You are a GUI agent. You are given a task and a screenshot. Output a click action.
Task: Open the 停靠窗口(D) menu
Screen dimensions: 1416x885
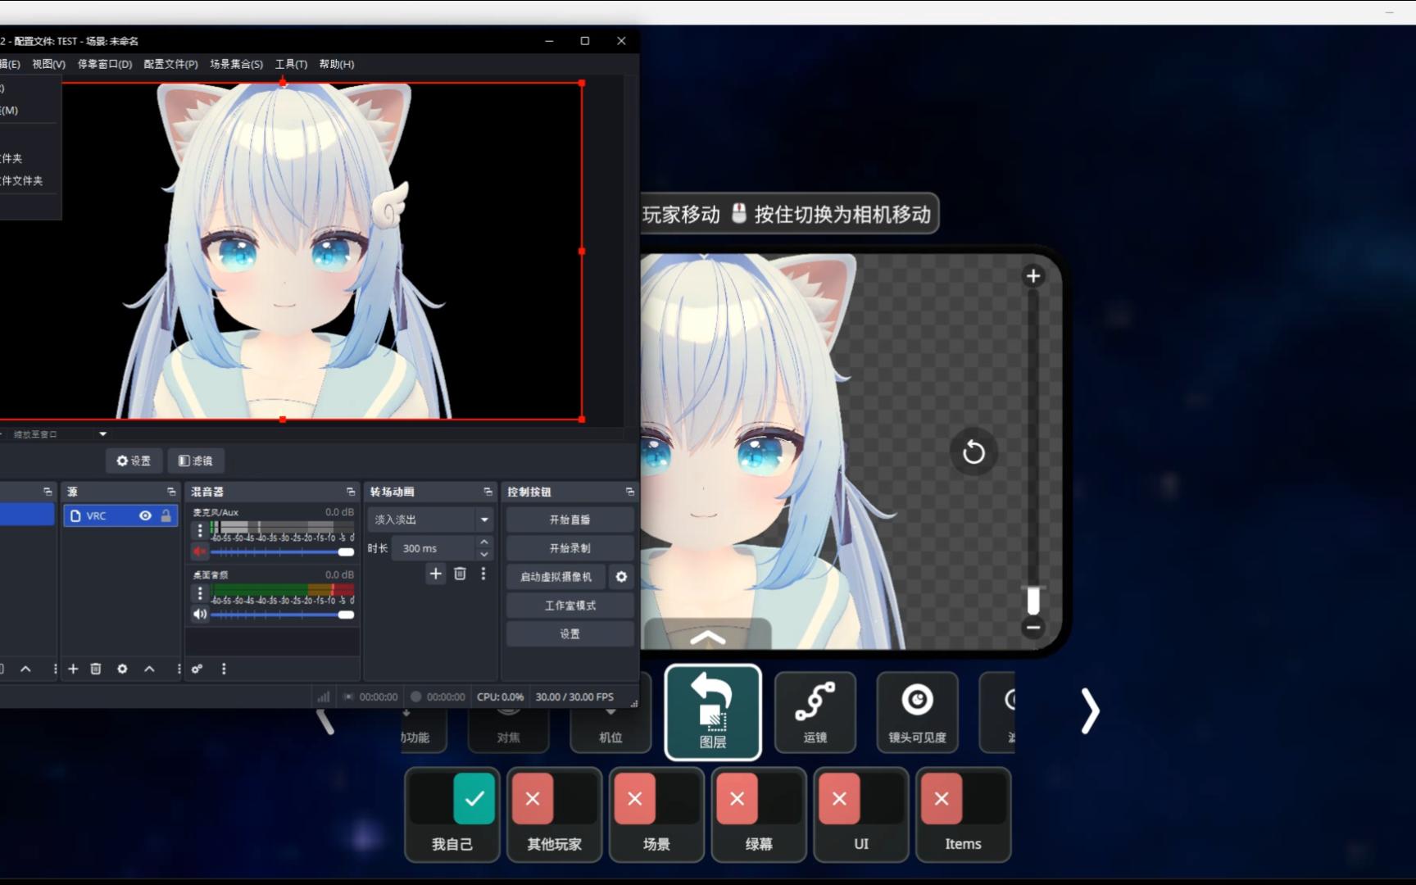pyautogui.click(x=105, y=64)
